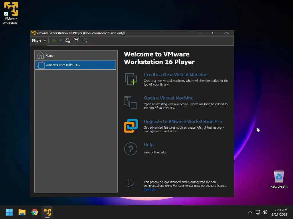Click the Buy now link
293x219 pixels.
click(x=150, y=189)
